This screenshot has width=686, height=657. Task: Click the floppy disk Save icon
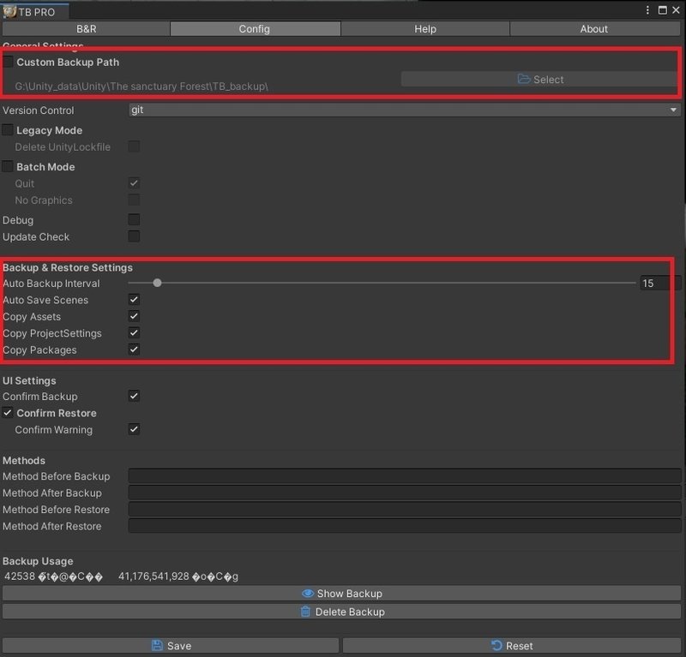tap(157, 645)
